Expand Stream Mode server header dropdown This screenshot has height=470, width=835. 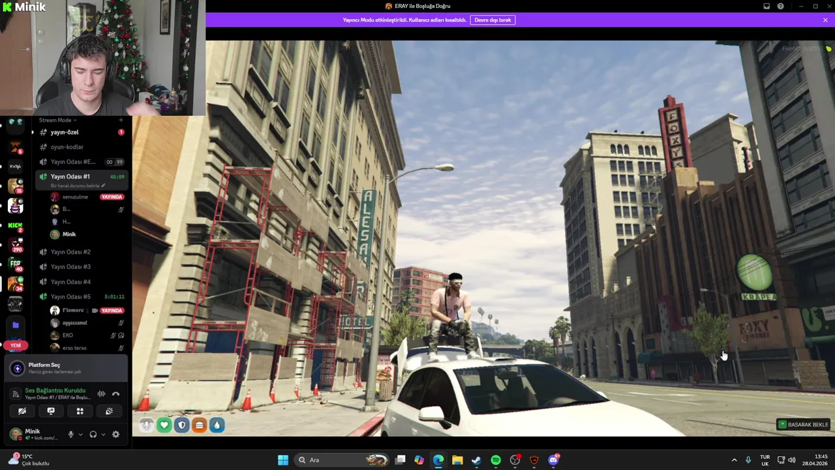[57, 120]
